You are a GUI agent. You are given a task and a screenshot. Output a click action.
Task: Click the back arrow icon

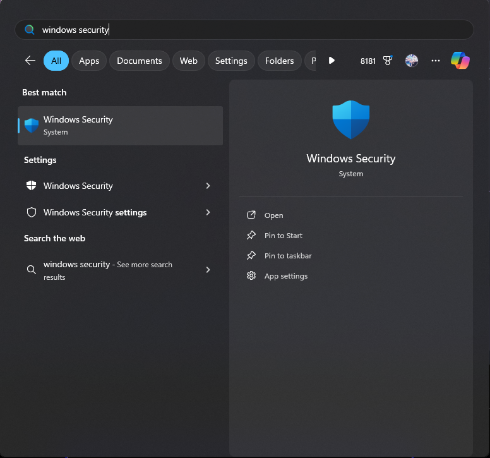point(30,61)
